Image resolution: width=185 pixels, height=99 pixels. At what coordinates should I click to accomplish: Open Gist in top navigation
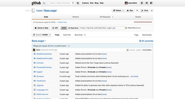92,3
